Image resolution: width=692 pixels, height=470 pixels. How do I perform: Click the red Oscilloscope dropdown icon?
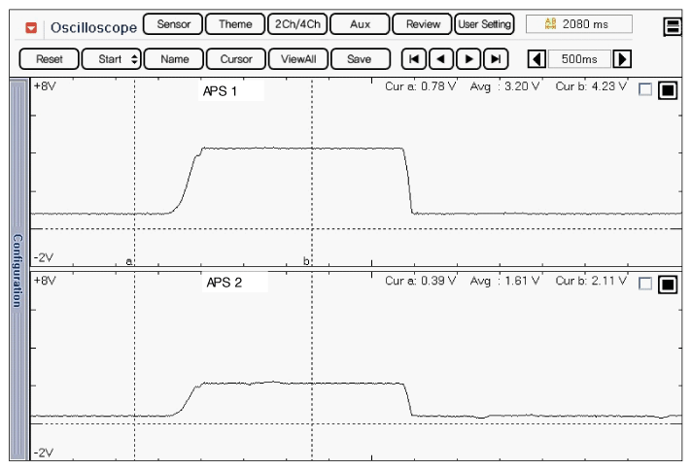pos(32,27)
